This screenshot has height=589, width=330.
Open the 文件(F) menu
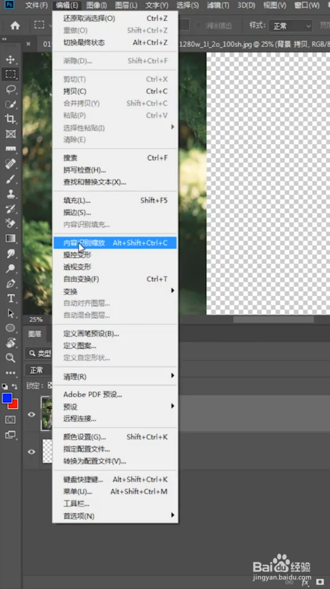[36, 5]
